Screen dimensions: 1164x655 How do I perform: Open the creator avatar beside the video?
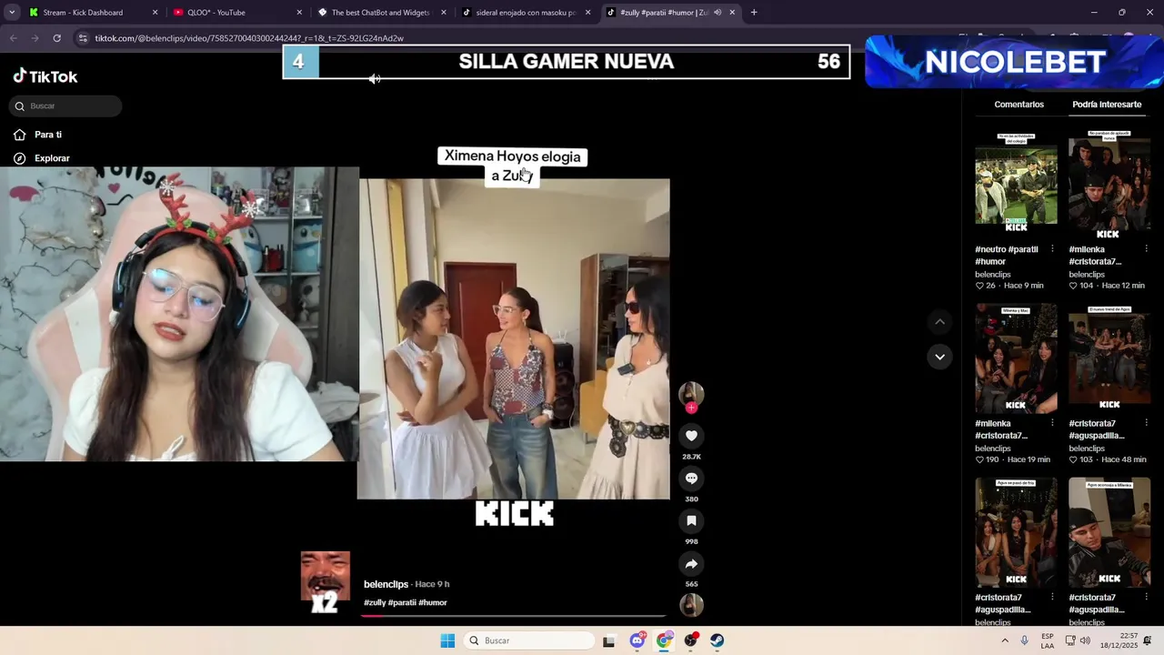[x=691, y=393]
